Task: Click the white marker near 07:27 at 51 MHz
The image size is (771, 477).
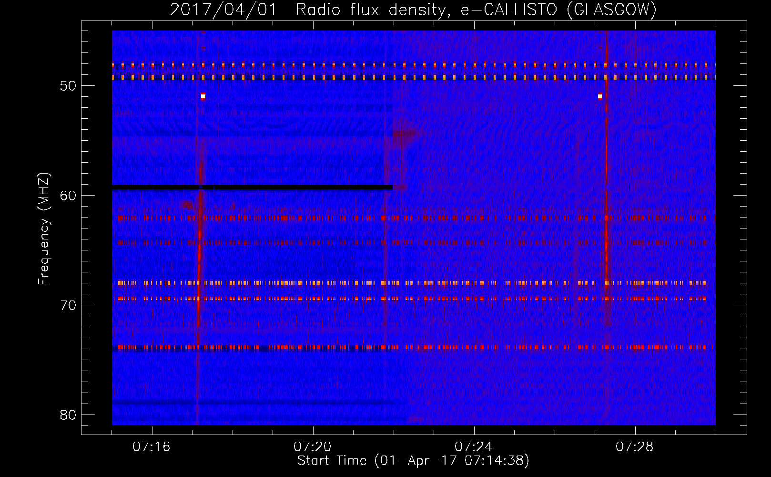Action: point(600,96)
